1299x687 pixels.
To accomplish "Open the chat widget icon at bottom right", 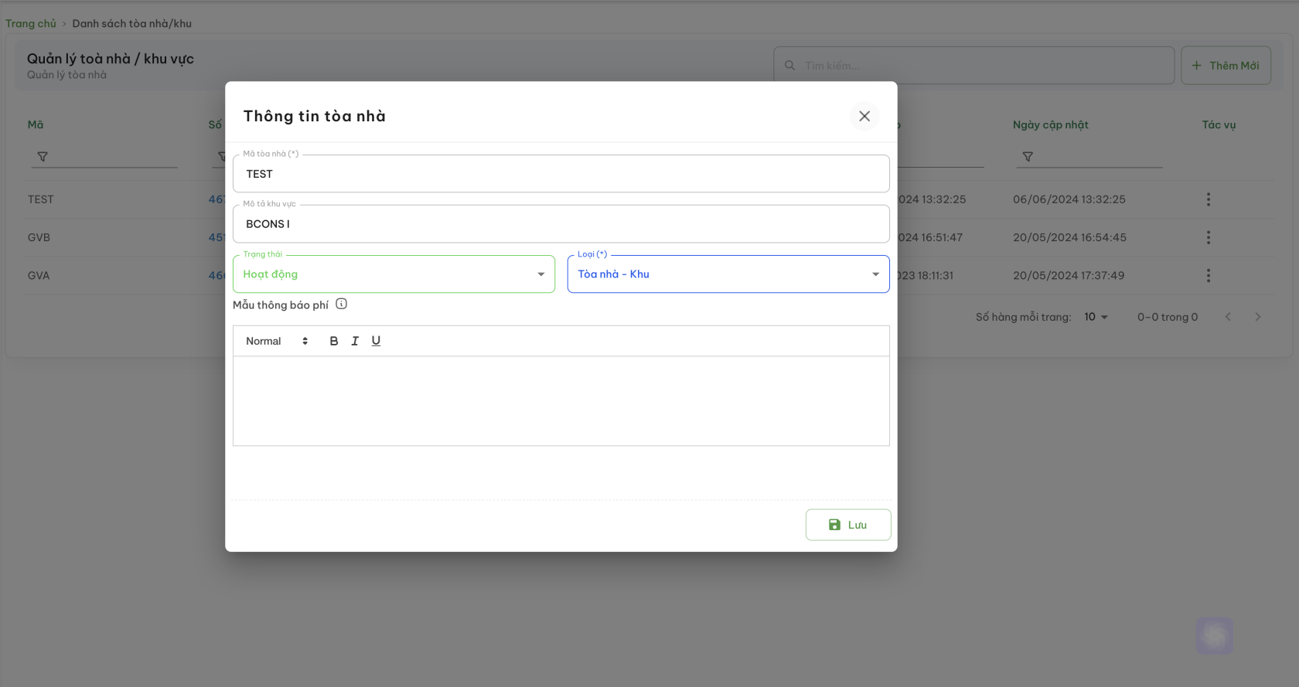I will point(1214,636).
